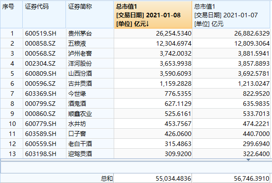Click the small splitter arrow below the table
This screenshot has height=183, width=272.
click(248, 160)
